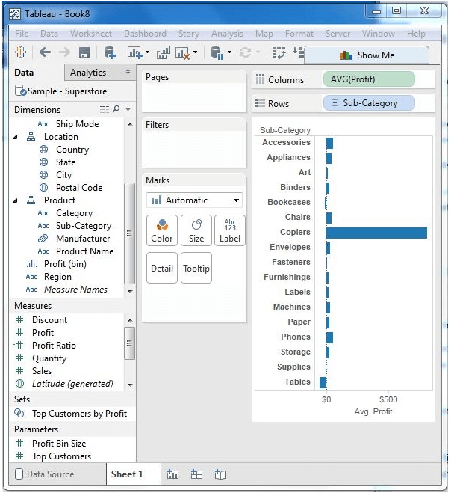Click the New Data Source icon
Screen dimensions: 451x493
coord(110,52)
